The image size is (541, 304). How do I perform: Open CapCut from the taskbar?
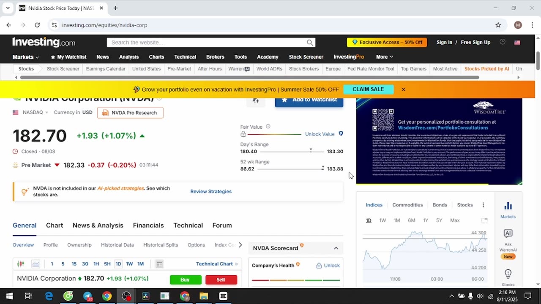[223, 296]
